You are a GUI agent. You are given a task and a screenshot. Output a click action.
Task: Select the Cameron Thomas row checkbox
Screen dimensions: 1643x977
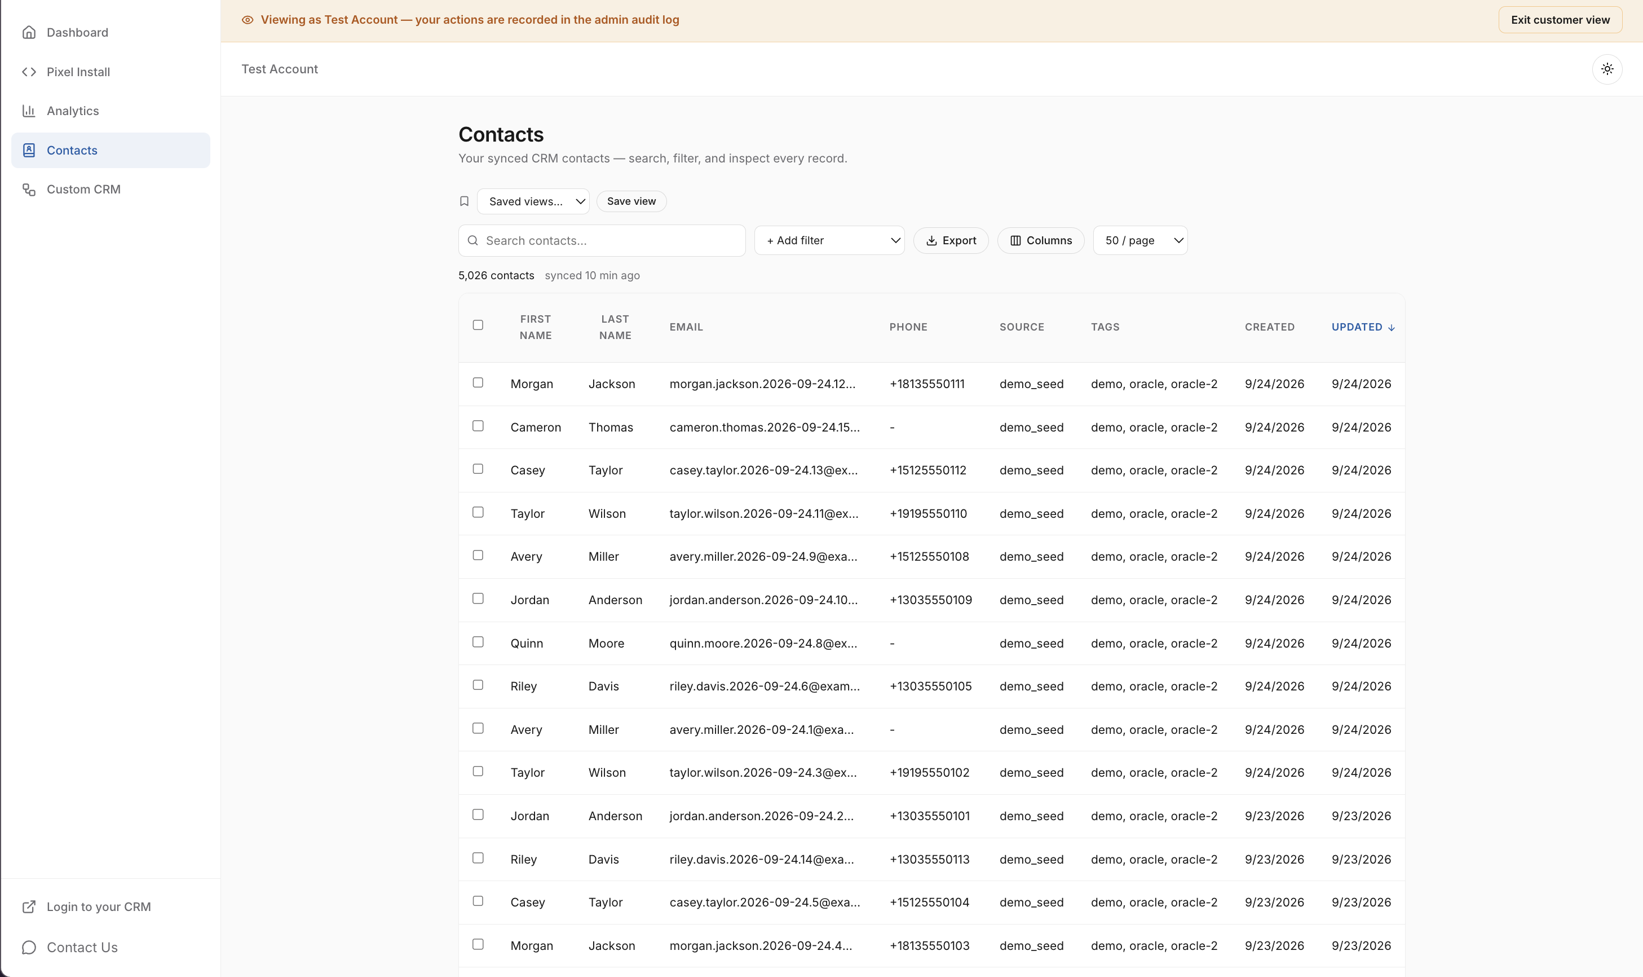tap(478, 426)
